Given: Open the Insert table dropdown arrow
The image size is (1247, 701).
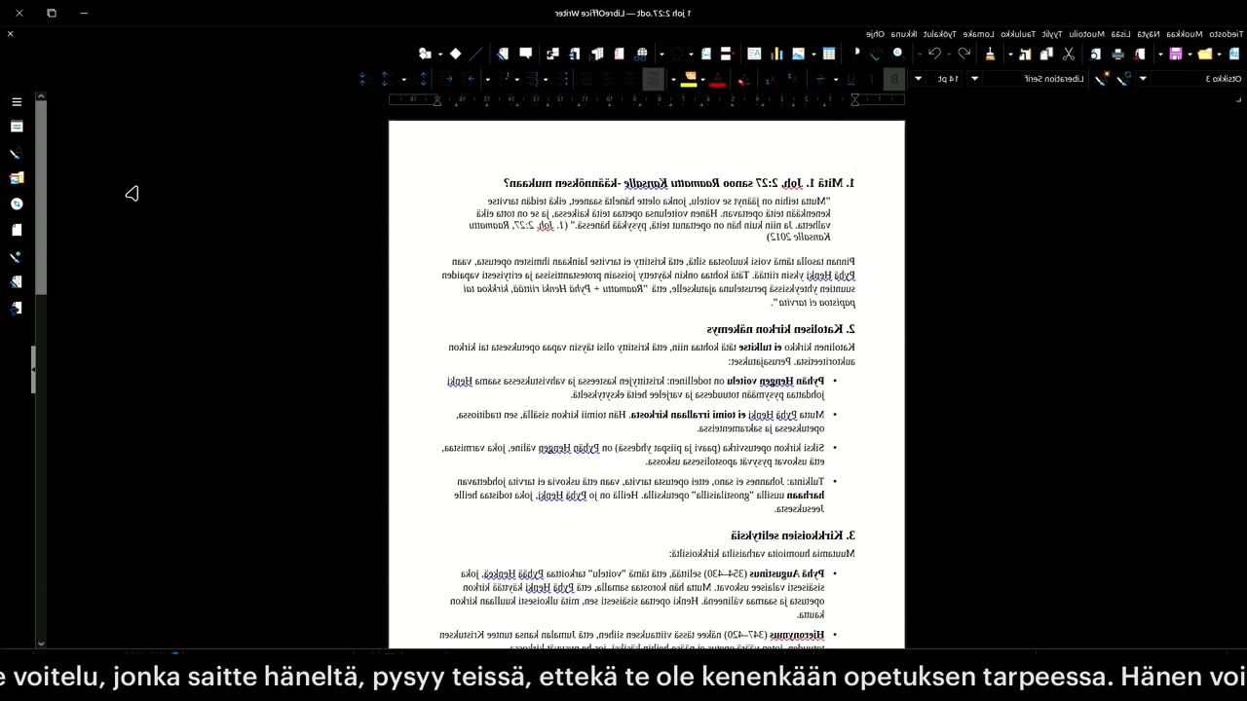Looking at the screenshot, I should pyautogui.click(x=813, y=54).
